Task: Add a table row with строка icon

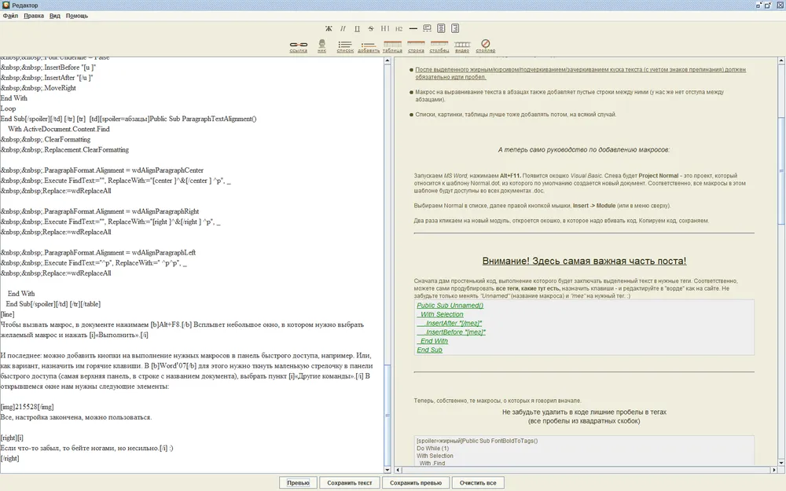Action: [416, 46]
